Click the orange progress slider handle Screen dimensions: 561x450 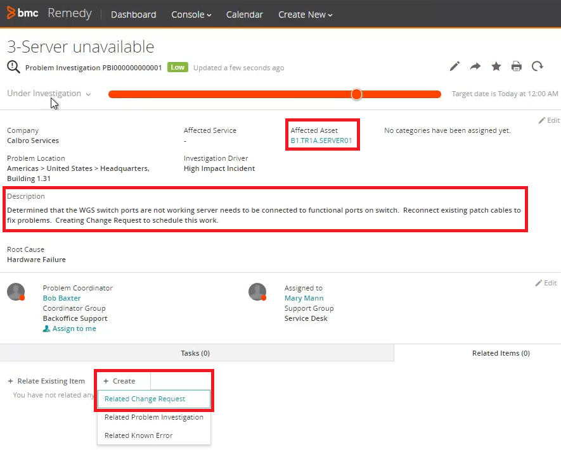coord(356,94)
